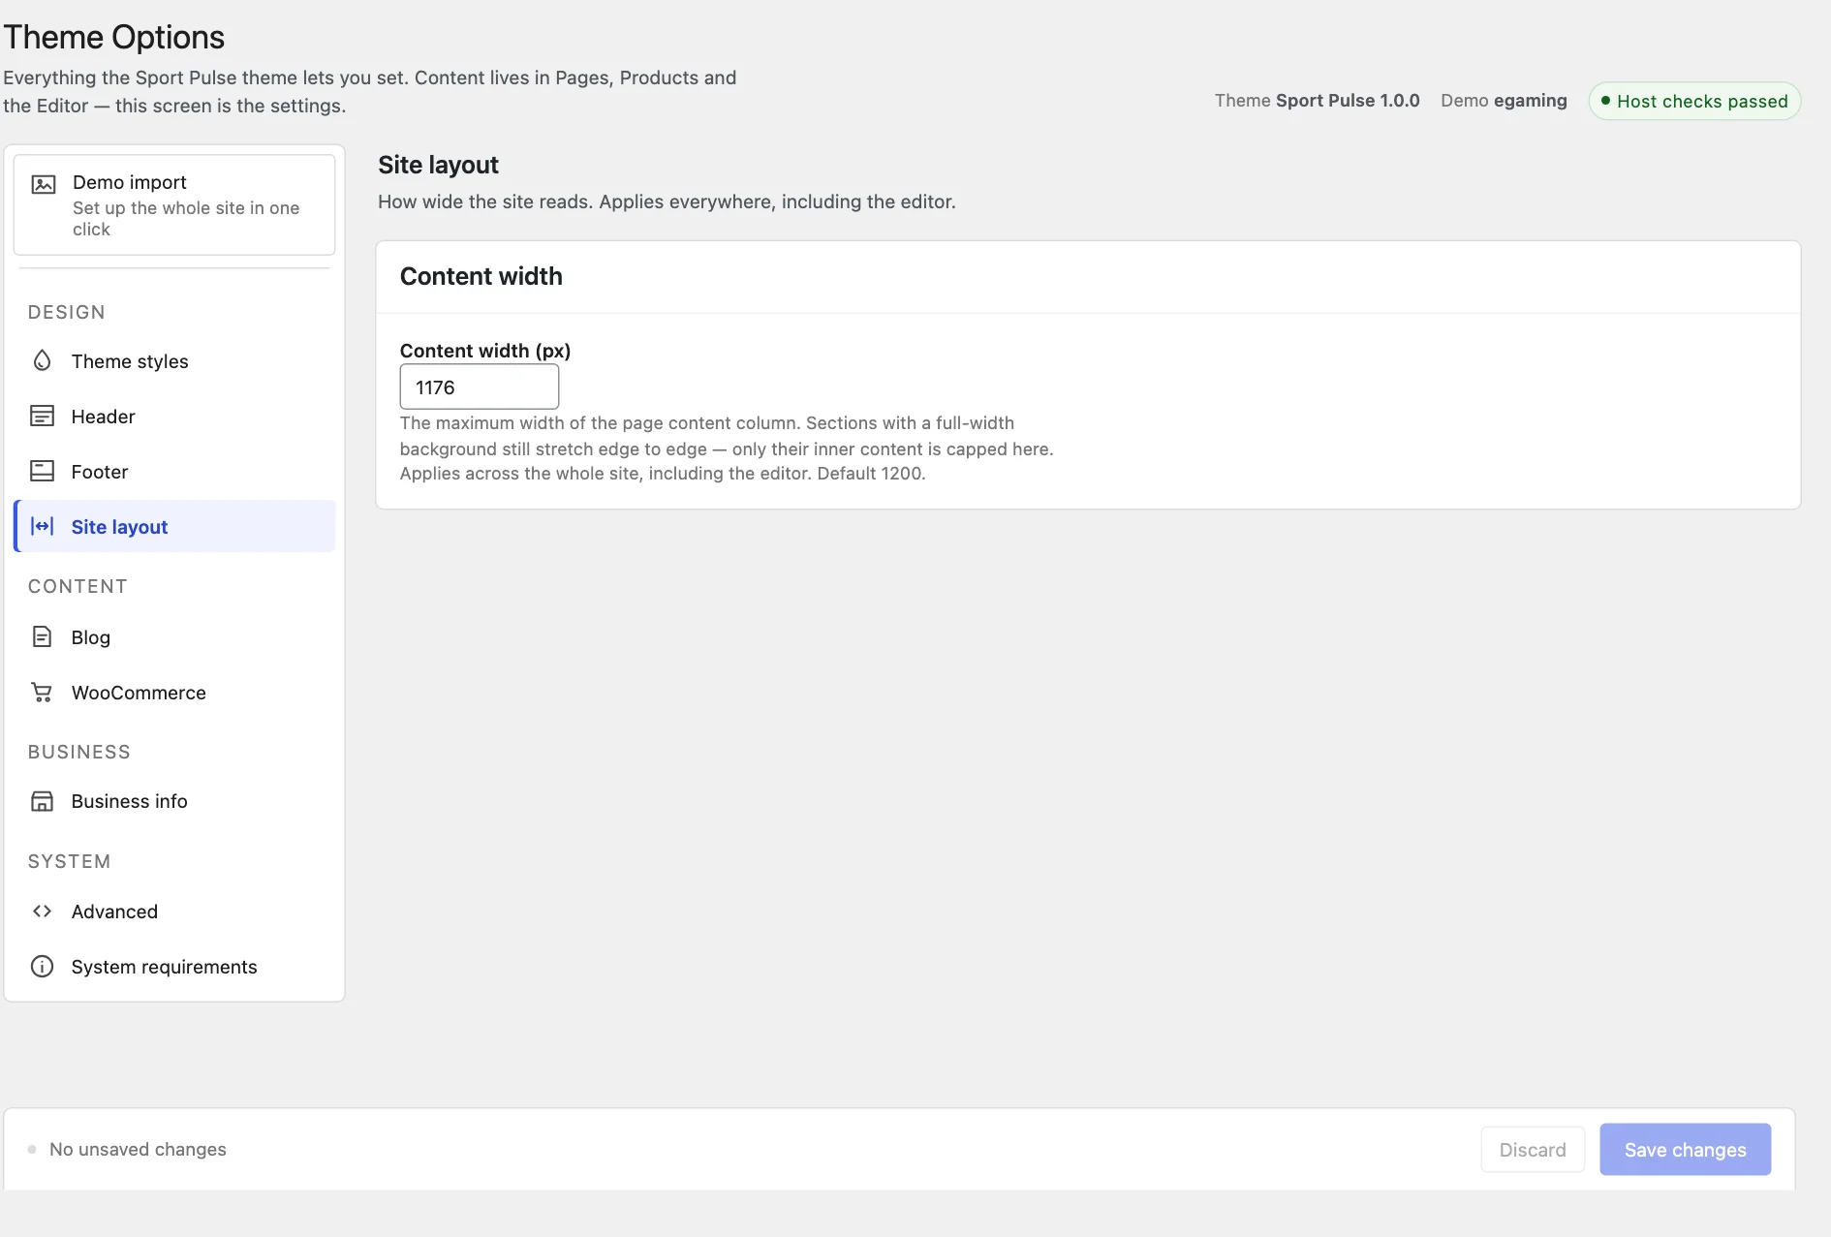Click the Theme styles droplet icon

click(42, 361)
